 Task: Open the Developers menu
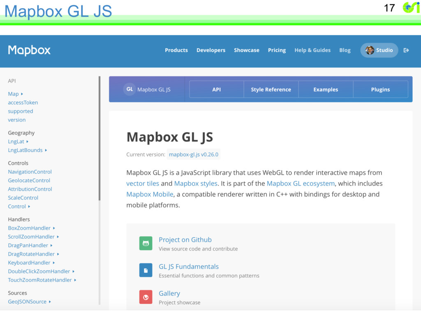coord(211,50)
